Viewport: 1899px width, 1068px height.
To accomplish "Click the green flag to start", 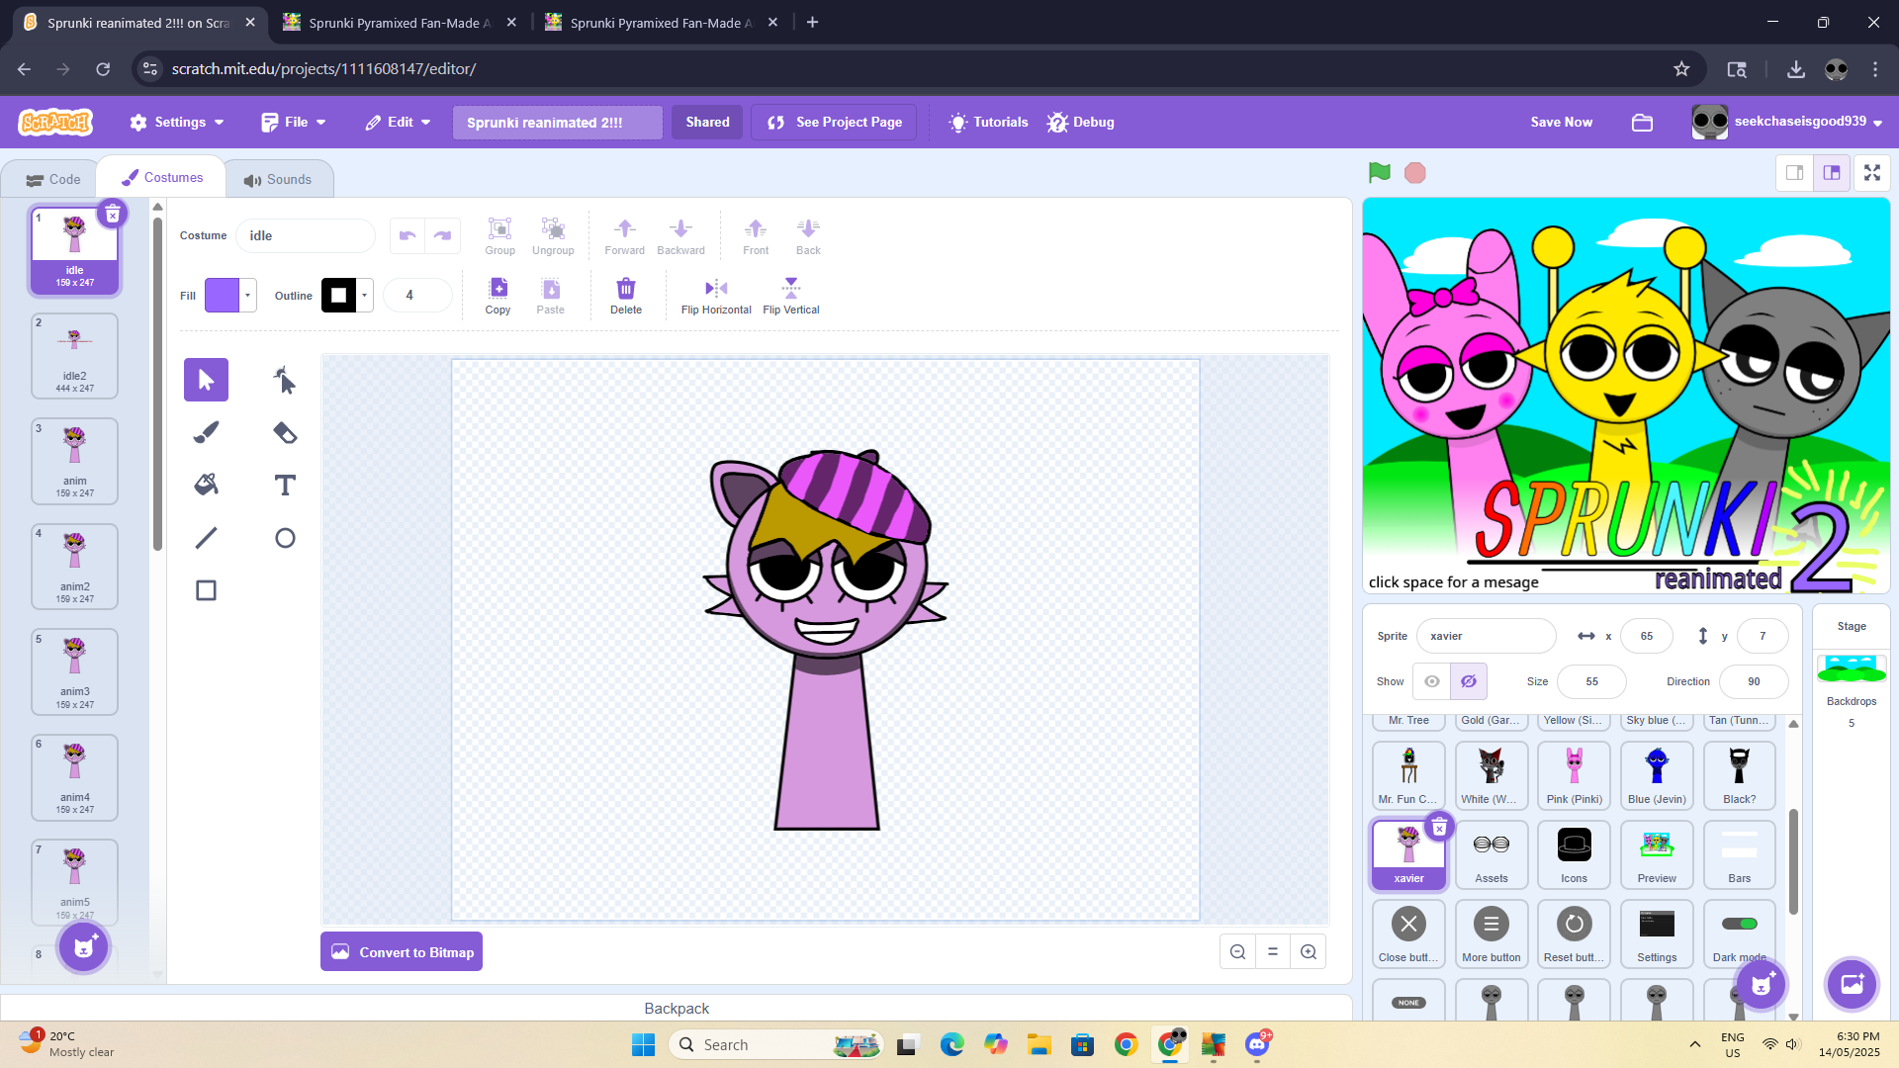I will (x=1379, y=173).
